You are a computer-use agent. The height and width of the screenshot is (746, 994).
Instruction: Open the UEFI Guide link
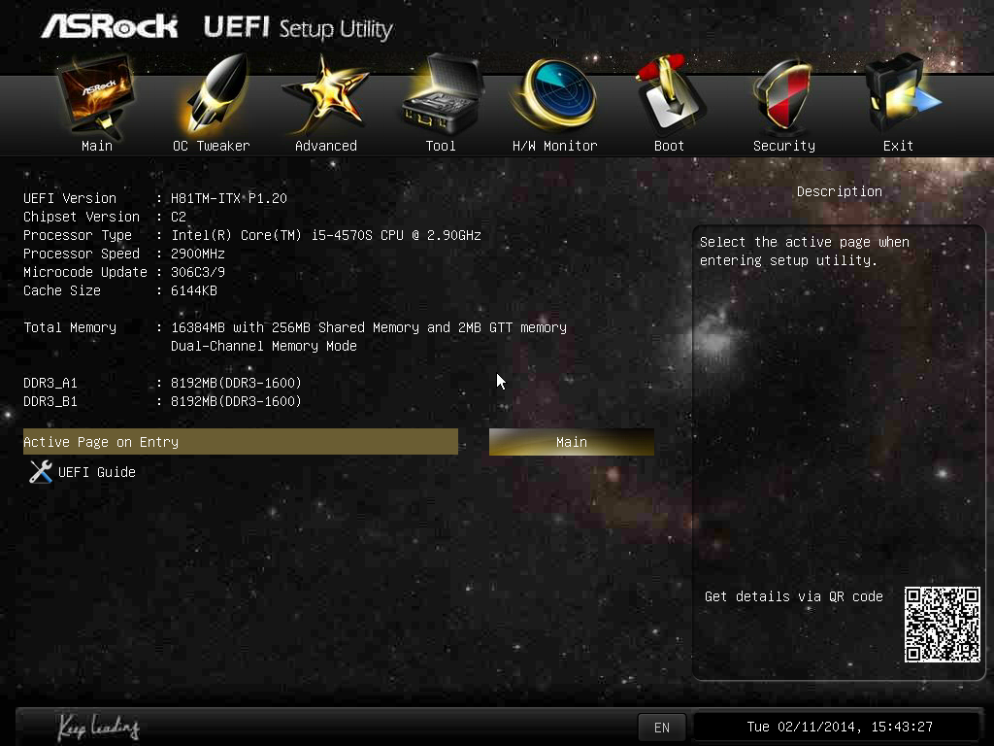point(96,472)
